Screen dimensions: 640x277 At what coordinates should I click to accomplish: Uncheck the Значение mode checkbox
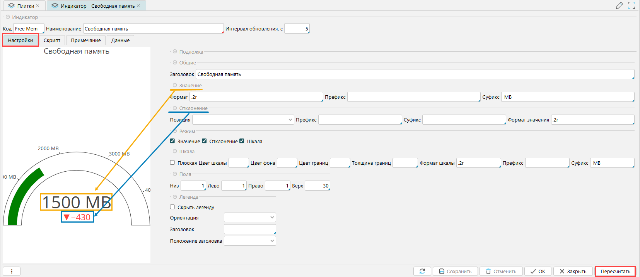(172, 141)
